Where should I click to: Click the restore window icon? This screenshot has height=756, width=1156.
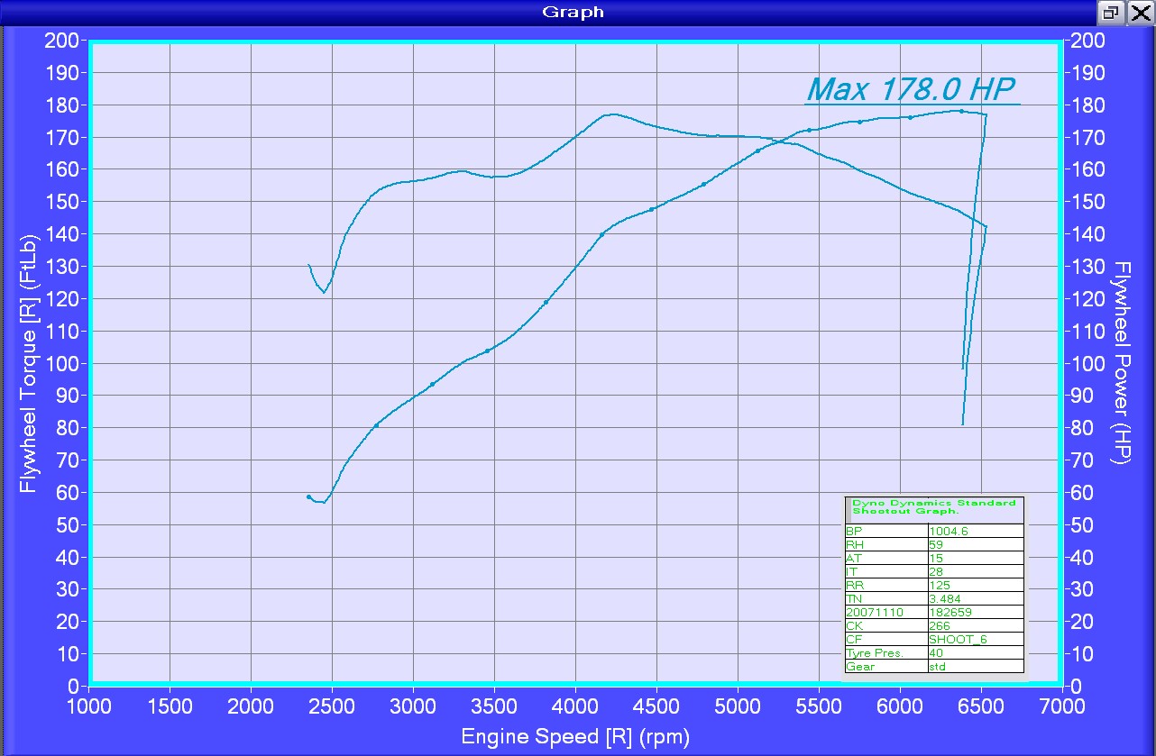tap(1111, 13)
